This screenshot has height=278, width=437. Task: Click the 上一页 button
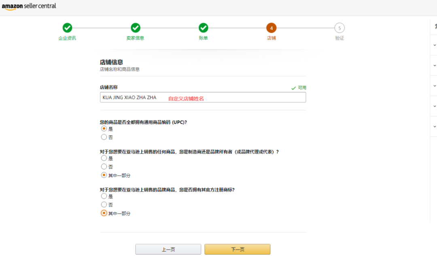(168, 249)
